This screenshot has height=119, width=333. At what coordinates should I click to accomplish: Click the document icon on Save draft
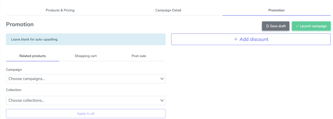tap(267, 26)
